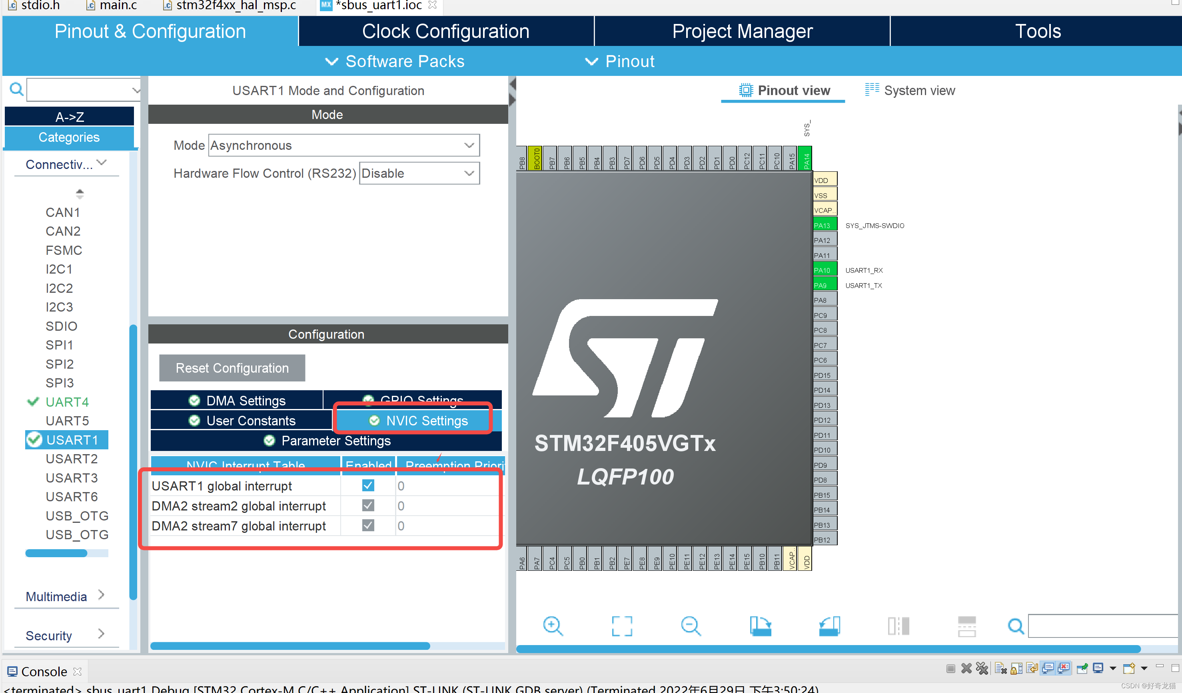Select USART6 in the connectivity list
Image resolution: width=1182 pixels, height=693 pixels.
(72, 496)
